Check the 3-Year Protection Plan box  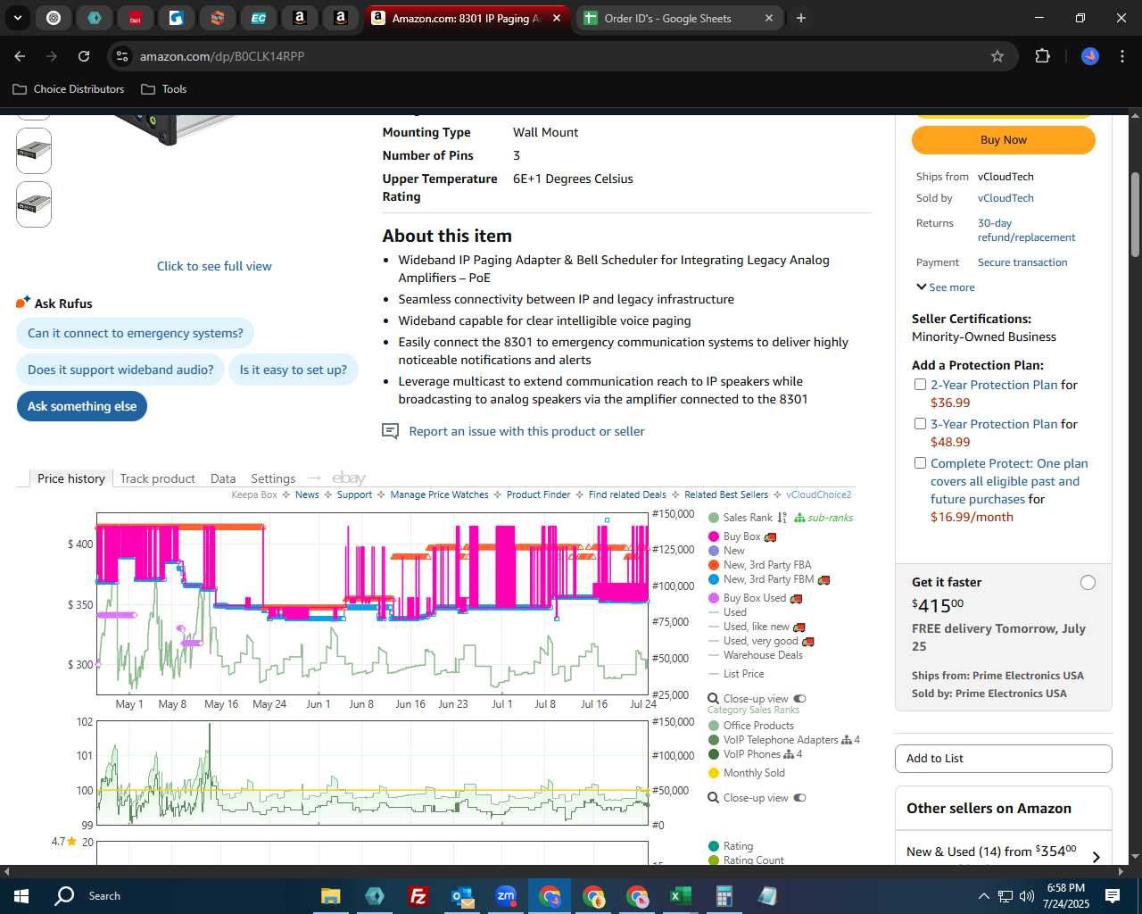point(920,424)
